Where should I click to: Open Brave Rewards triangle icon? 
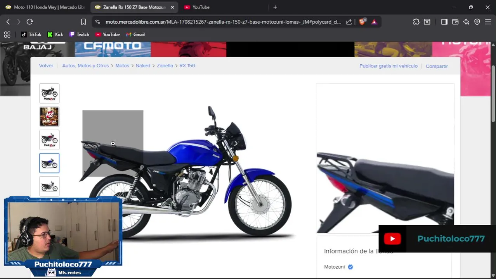pos(374,22)
